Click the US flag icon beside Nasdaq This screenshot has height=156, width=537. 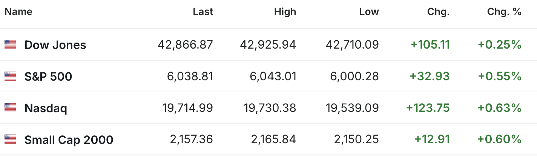click(10, 108)
